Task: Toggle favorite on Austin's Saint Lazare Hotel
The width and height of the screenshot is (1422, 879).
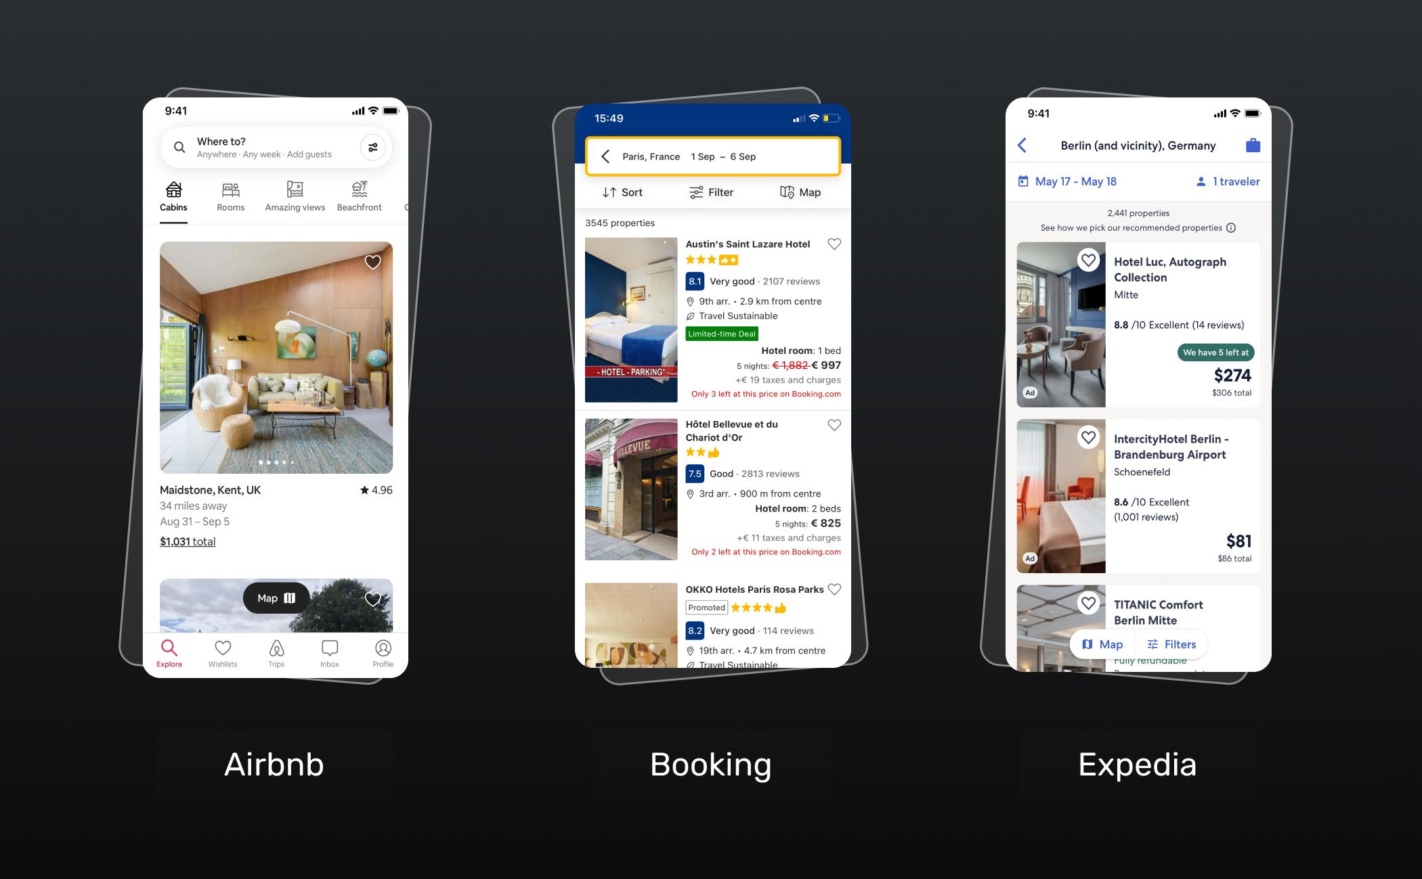Action: pyautogui.click(x=834, y=244)
